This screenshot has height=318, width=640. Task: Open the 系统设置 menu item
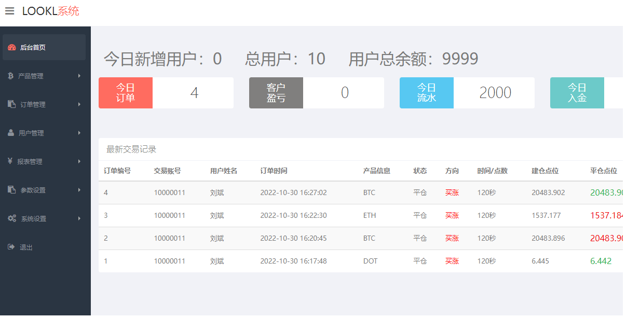45,218
